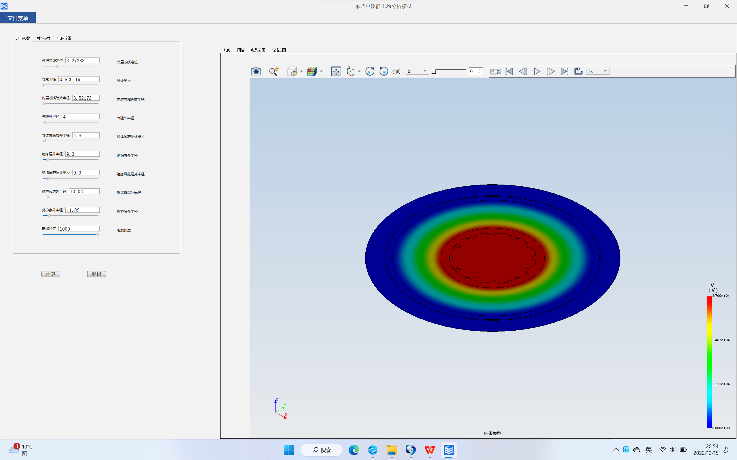The image size is (737, 460).
Task: Click the 铜屏蔽层外半径 input field
Action: (84, 191)
